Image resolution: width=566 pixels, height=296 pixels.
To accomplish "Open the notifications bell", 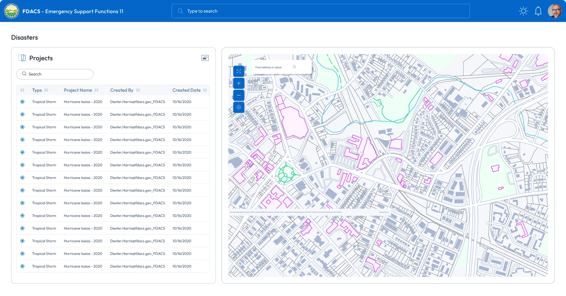I will tap(538, 11).
